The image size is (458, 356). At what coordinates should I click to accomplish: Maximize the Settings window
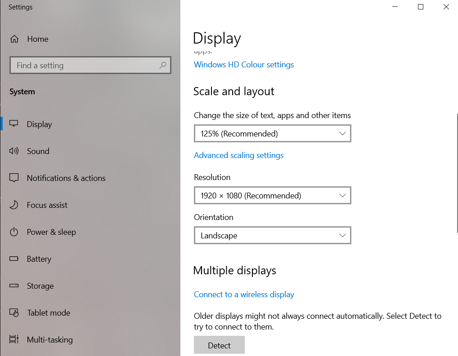click(x=421, y=7)
